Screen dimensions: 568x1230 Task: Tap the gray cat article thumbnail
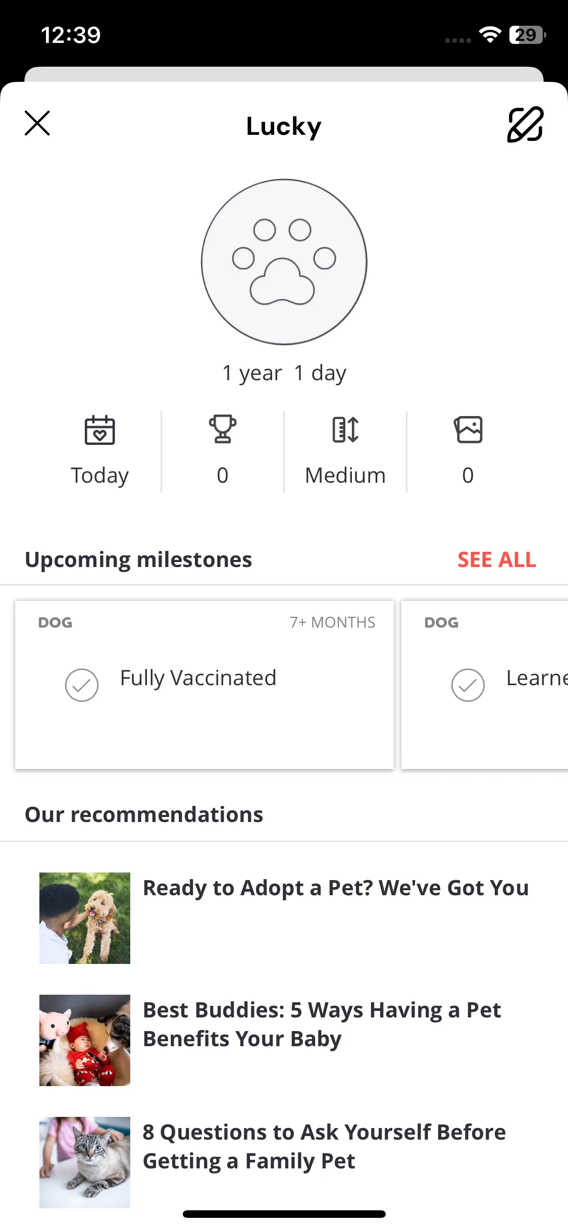tap(85, 1162)
